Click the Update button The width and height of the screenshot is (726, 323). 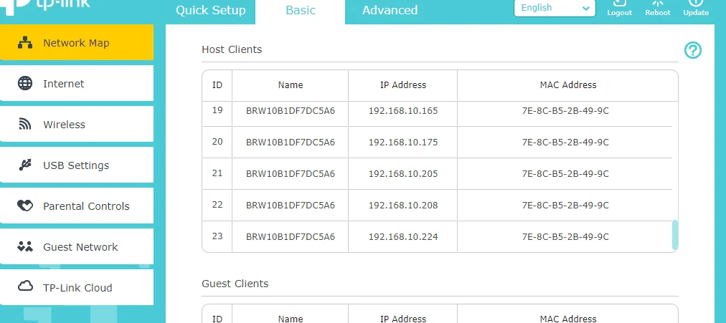pyautogui.click(x=696, y=9)
